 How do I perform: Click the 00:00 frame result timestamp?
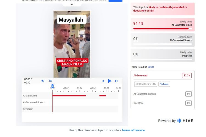(x=151, y=67)
